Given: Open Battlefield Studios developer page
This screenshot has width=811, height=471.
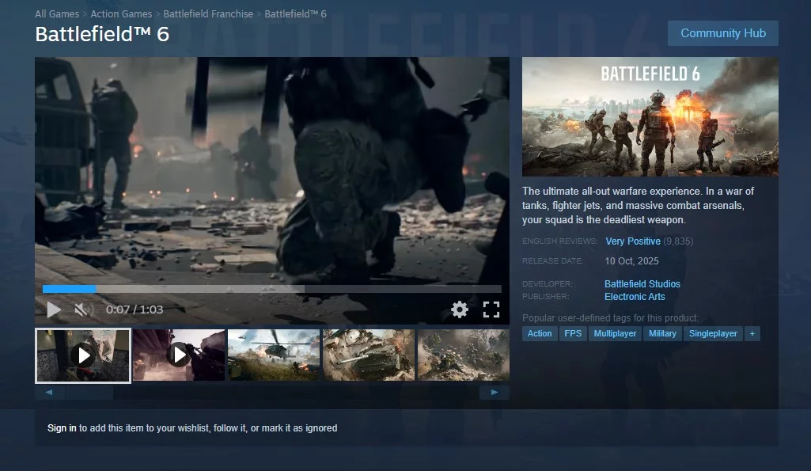Looking at the screenshot, I should [x=642, y=283].
